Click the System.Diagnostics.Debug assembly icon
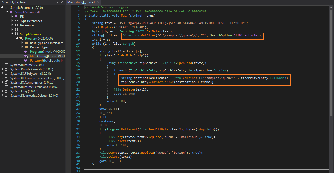 (7, 96)
